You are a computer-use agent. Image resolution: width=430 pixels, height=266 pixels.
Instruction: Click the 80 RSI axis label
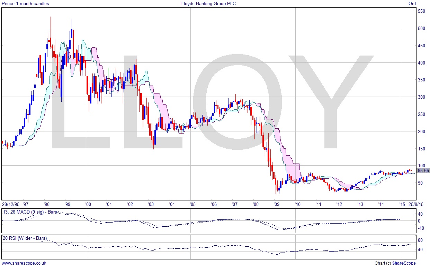pos(420,240)
